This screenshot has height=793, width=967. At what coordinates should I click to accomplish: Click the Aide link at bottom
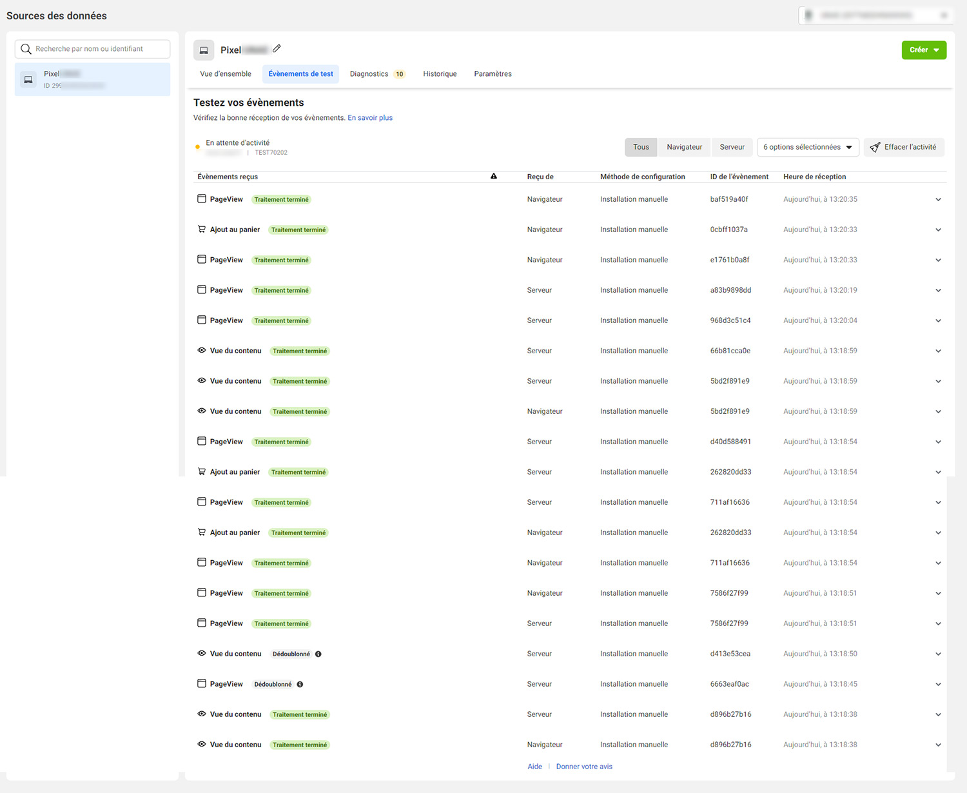tap(534, 767)
